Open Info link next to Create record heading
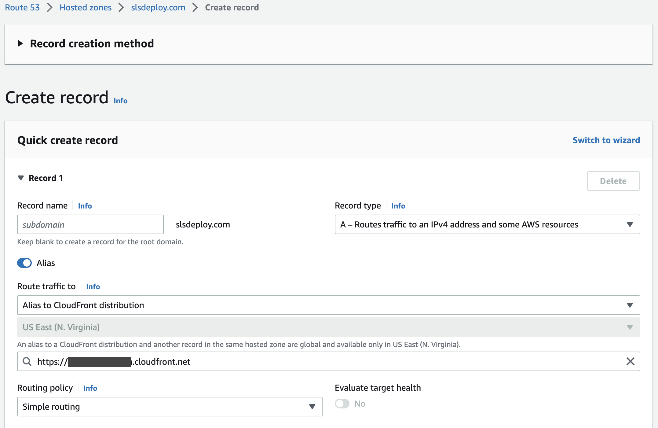This screenshot has height=428, width=658. 120,101
